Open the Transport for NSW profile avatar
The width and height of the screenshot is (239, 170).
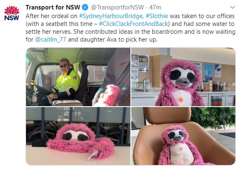(x=12, y=14)
